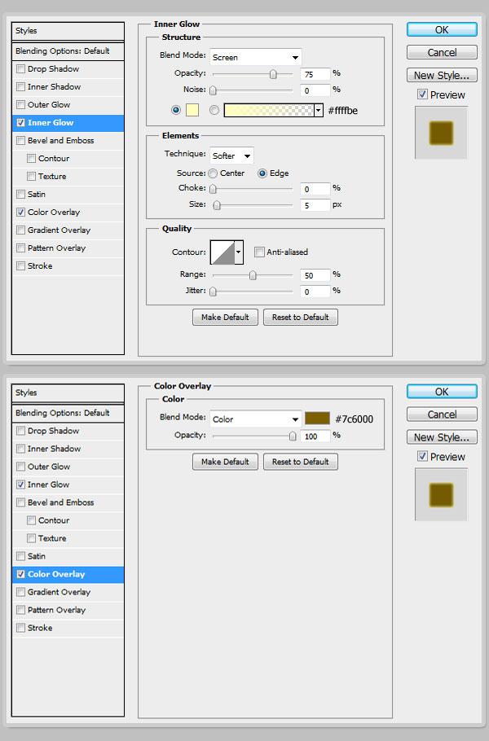Open Inner Glow Blend Mode Screen dropdown

coord(255,57)
